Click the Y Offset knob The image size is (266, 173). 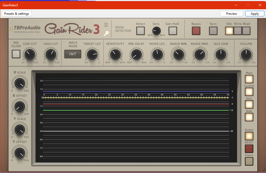(x=20, y=153)
